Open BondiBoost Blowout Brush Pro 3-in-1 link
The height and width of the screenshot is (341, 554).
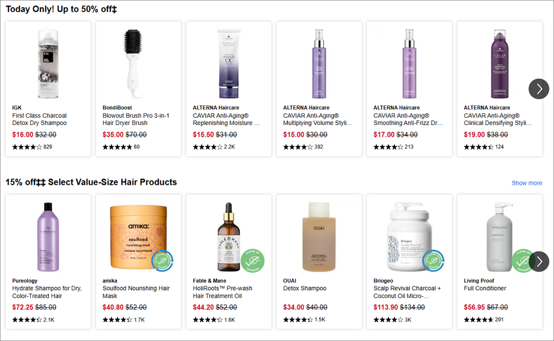pyautogui.click(x=136, y=119)
